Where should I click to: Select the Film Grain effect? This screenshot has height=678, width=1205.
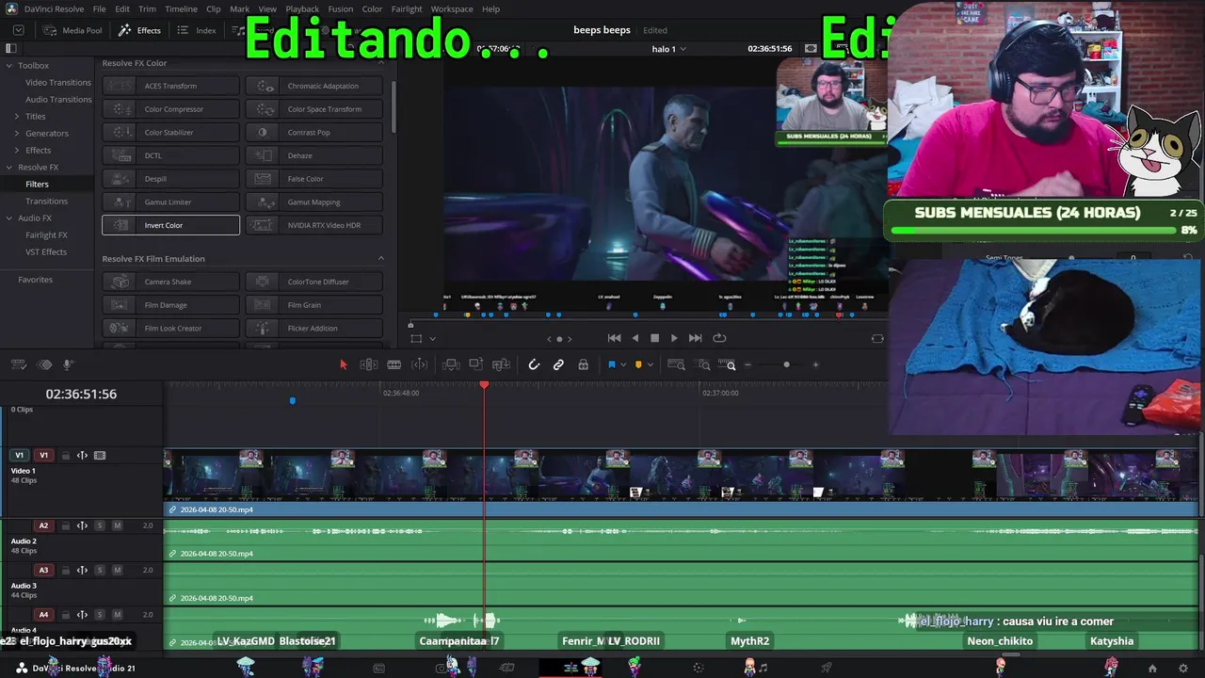pos(314,305)
